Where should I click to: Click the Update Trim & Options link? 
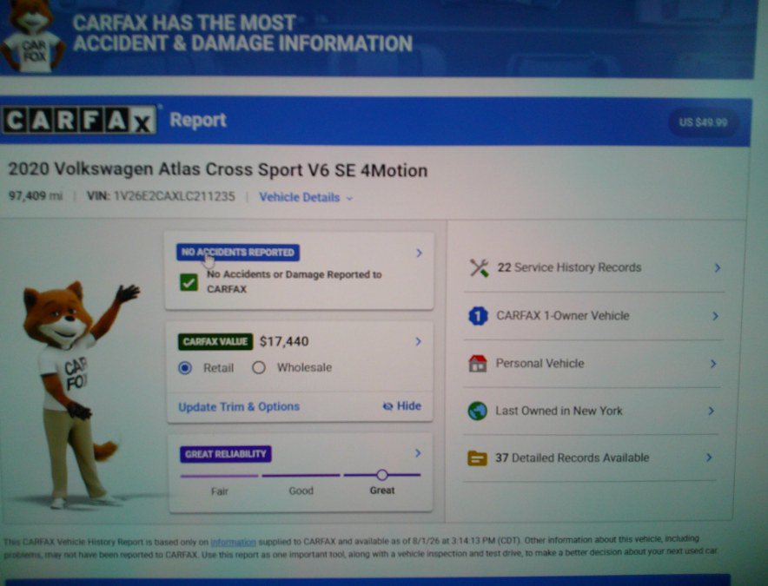click(239, 407)
